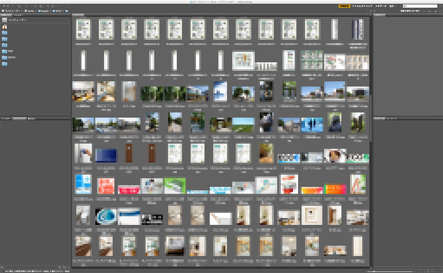Switch to お気に入り panel tab
Viewport: 443px width, 273px height.
coord(6,15)
